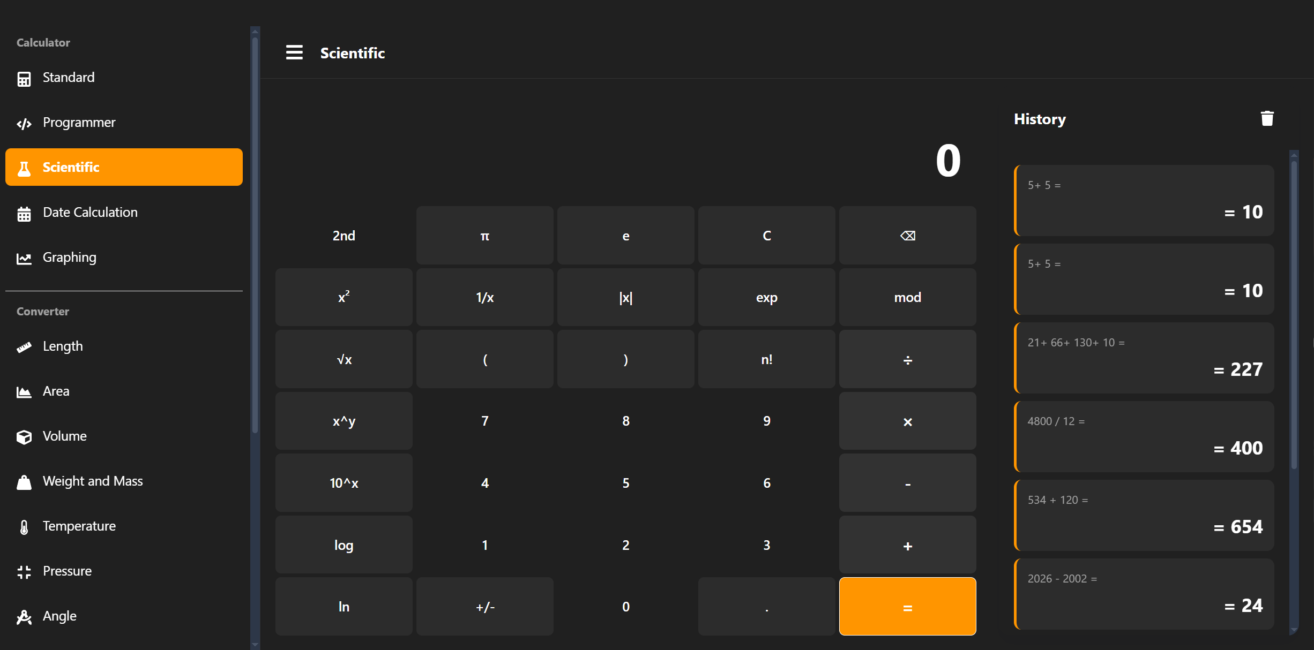Open the Date Calculation mode
The height and width of the screenshot is (650, 1314).
(x=90, y=212)
